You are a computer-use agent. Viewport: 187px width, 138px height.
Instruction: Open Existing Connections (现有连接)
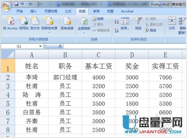pyautogui.click(x=67, y=23)
